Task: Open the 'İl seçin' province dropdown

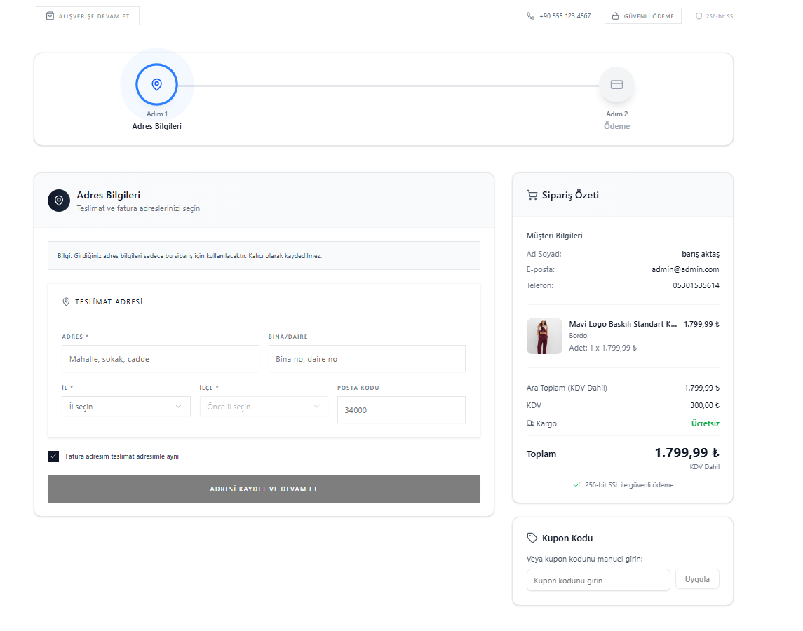Action: [126, 407]
